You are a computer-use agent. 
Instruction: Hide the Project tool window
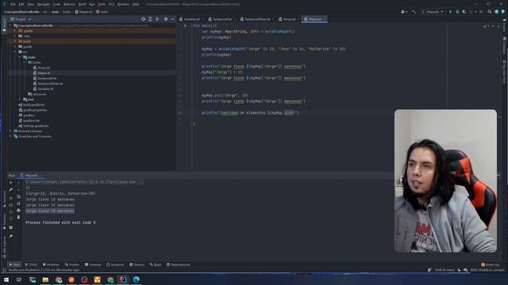pyautogui.click(x=173, y=19)
